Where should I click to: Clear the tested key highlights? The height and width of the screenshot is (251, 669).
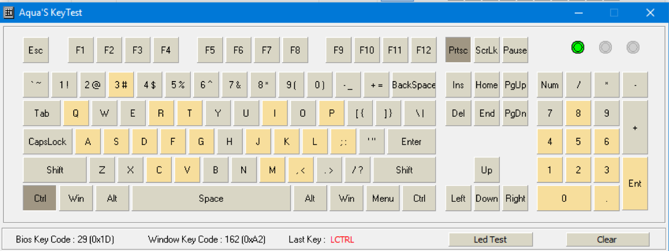(607, 240)
